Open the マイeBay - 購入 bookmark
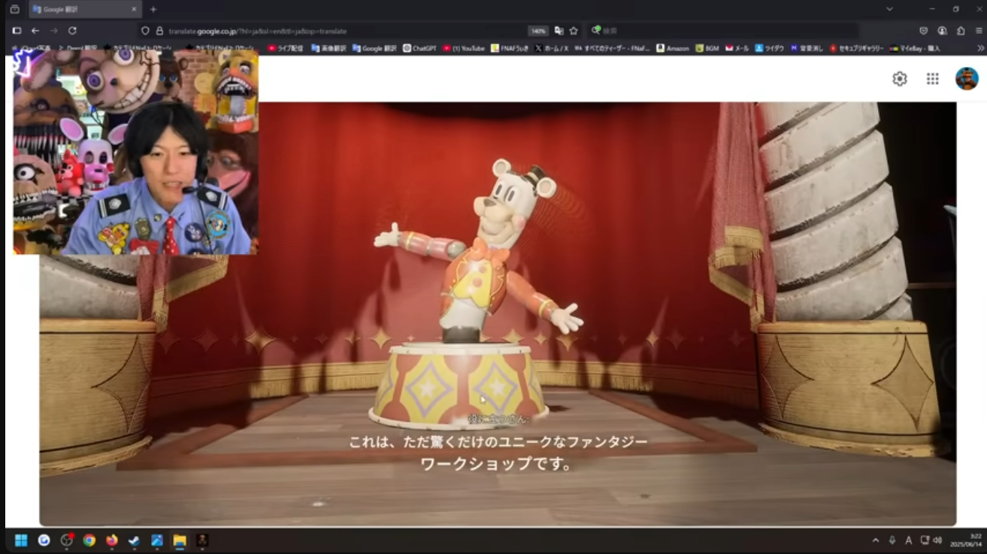 click(915, 48)
